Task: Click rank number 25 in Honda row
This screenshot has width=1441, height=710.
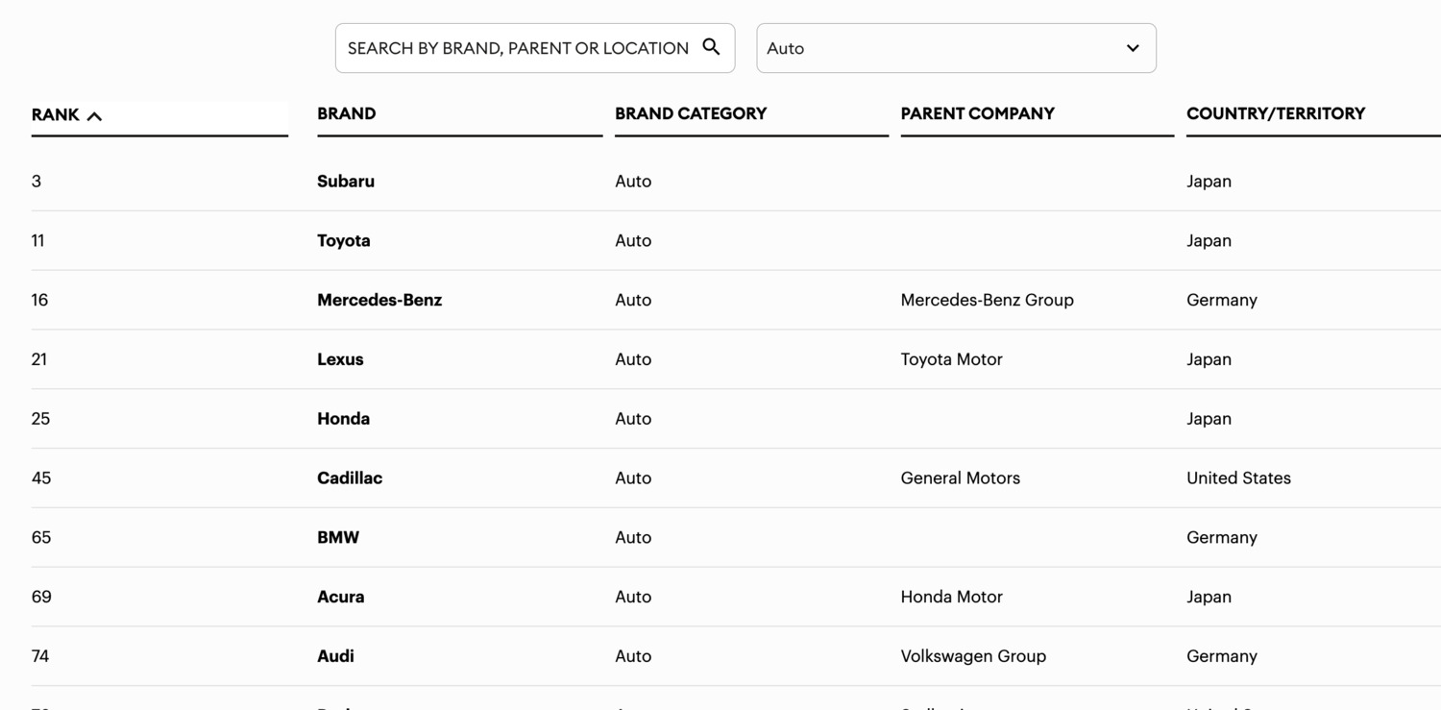Action: coord(40,419)
